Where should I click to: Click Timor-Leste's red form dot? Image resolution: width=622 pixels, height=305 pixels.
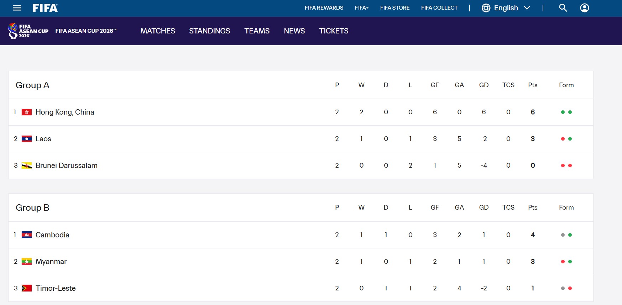point(570,288)
